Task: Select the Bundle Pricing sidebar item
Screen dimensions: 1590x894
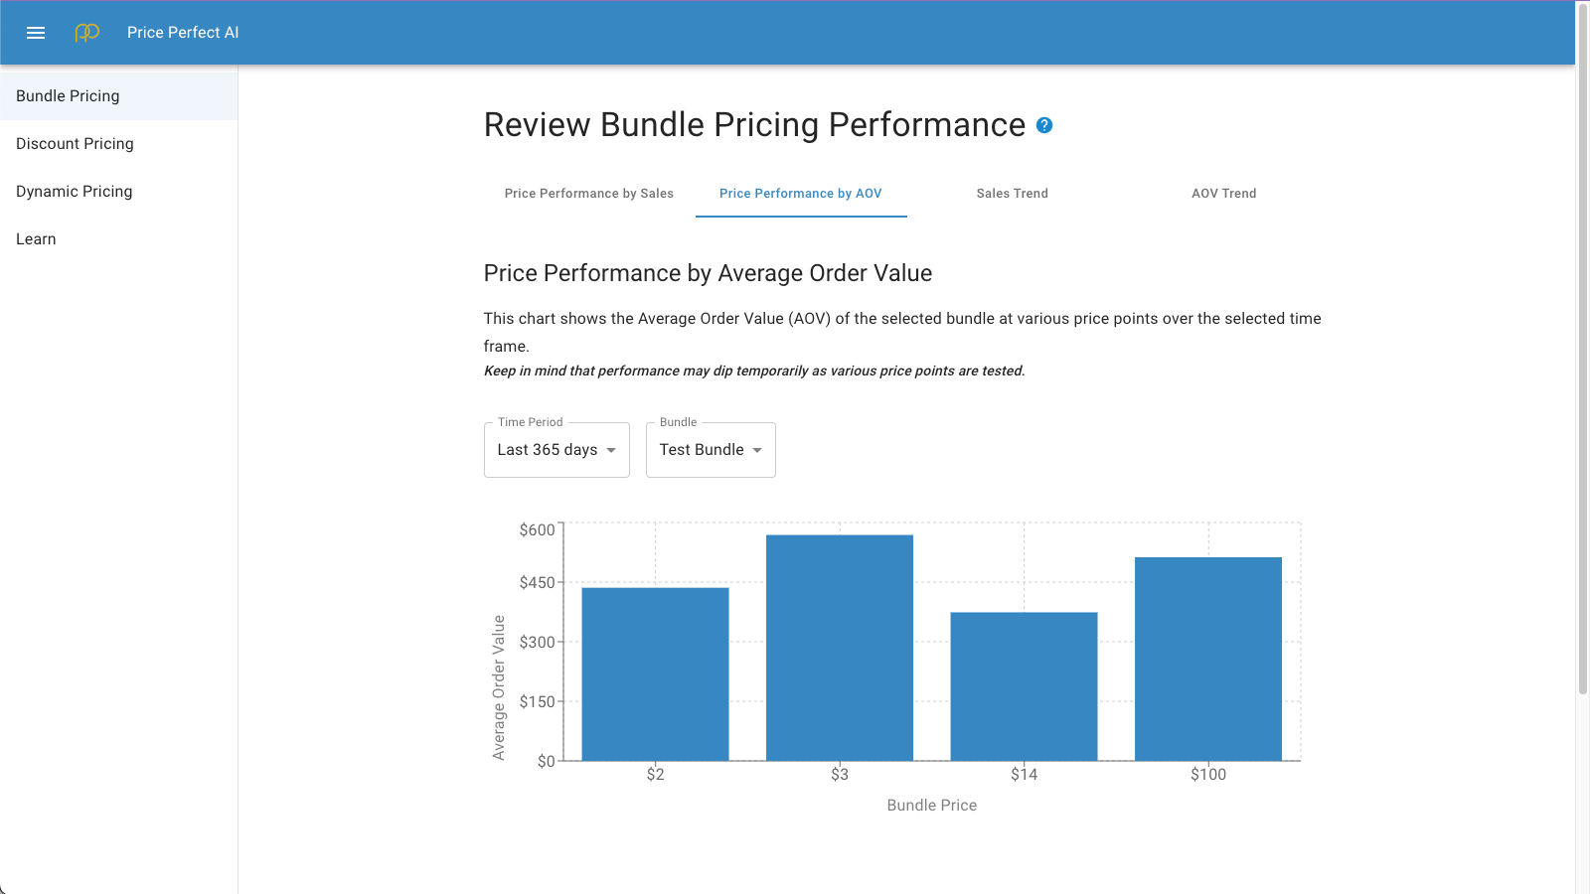Action: tap(68, 95)
